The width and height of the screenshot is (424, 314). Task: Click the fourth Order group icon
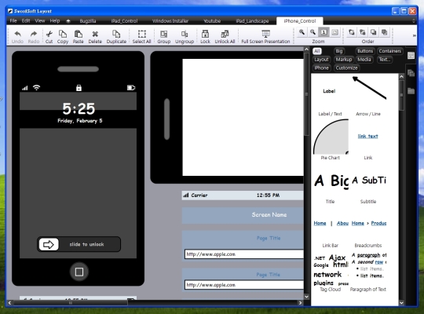pos(384,32)
